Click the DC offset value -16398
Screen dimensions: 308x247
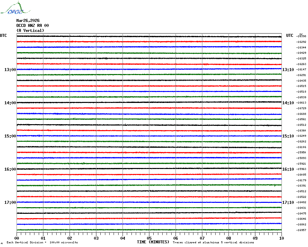[x=301, y=36]
